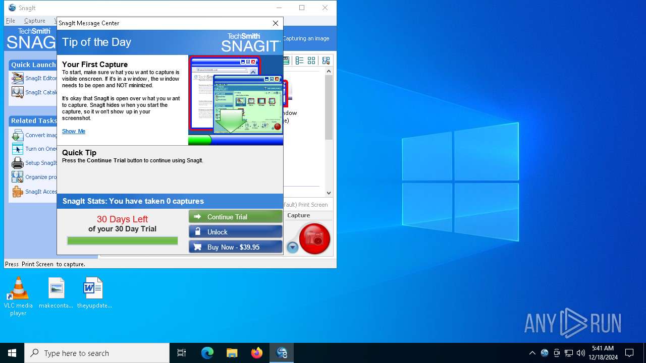Screen dimensions: 646x363
Task: Click the Unlock button
Action: pos(235,232)
